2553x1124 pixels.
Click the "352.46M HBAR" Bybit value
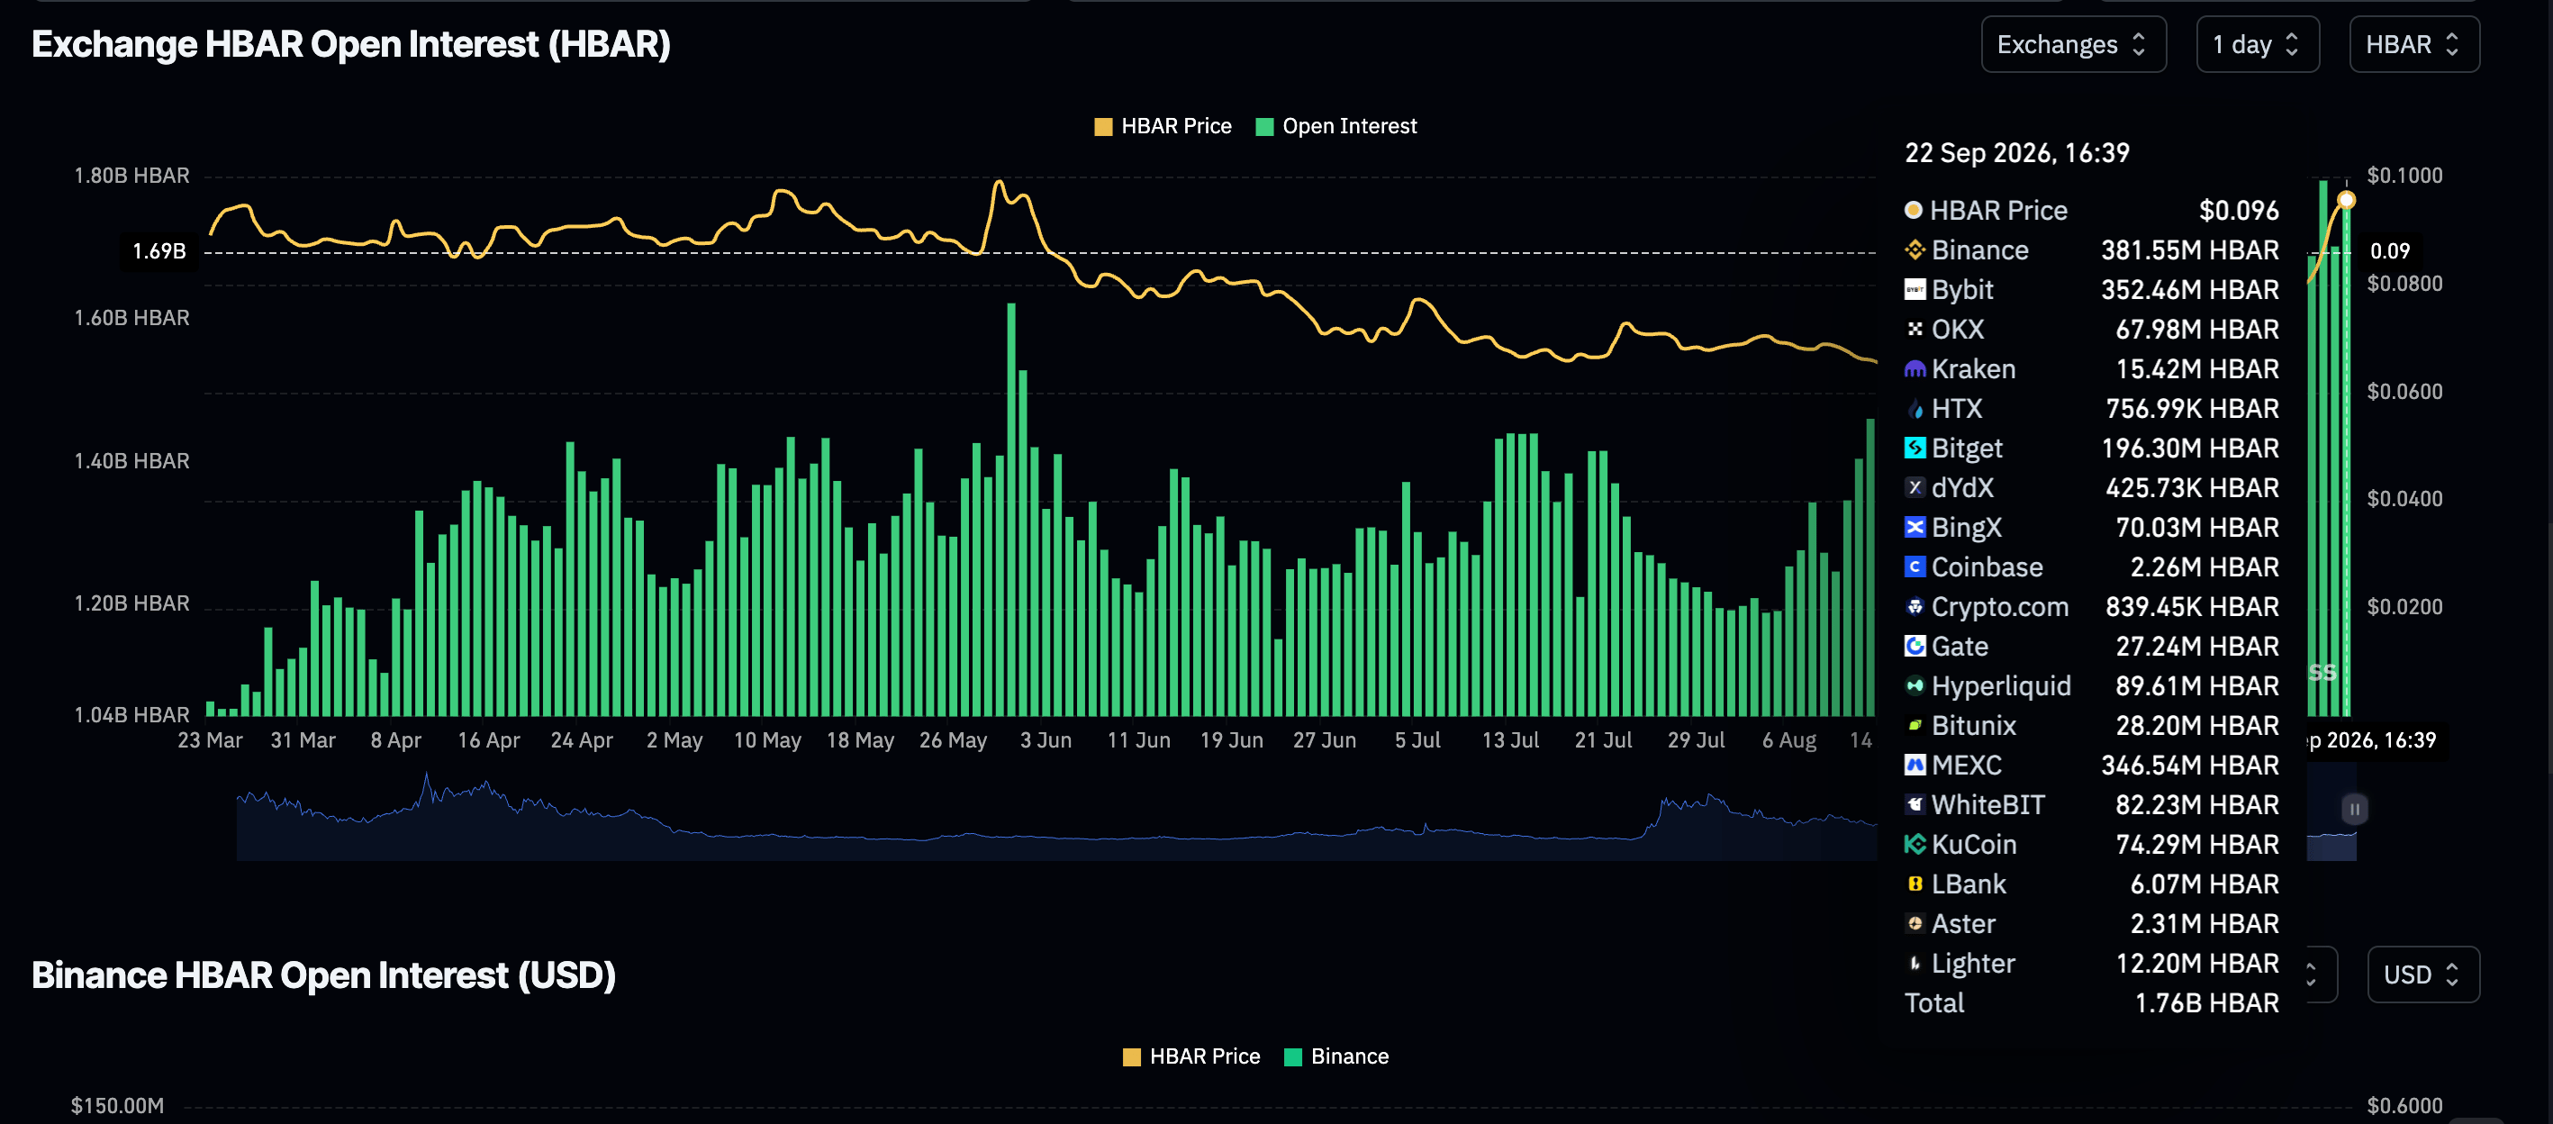tap(2190, 289)
